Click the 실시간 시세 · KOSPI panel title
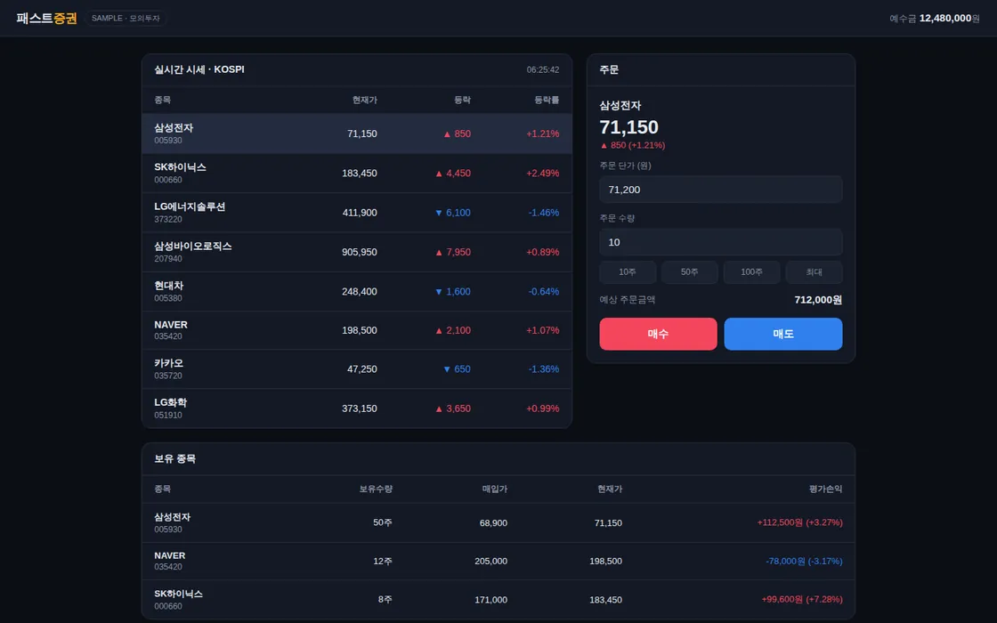 tap(199, 69)
